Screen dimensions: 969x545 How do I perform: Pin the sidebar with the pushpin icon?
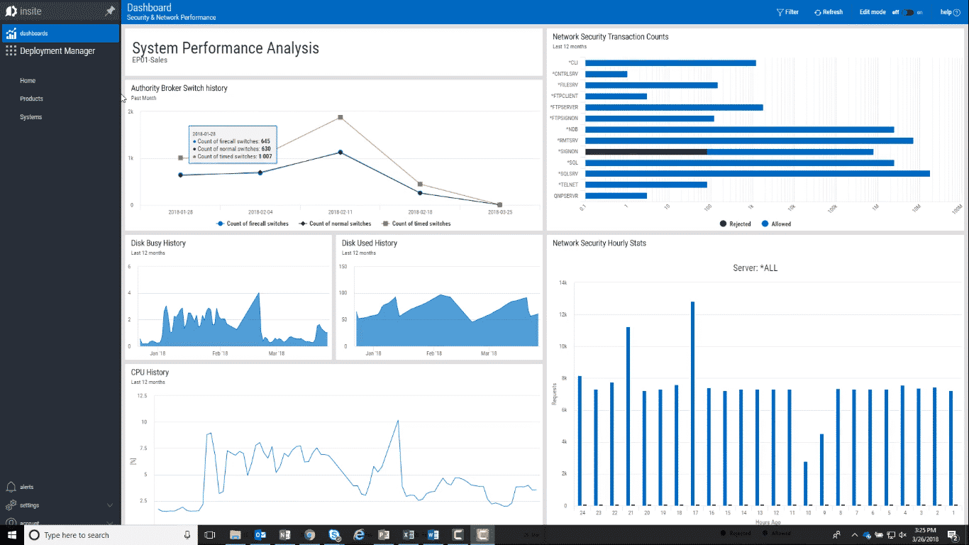tap(109, 11)
